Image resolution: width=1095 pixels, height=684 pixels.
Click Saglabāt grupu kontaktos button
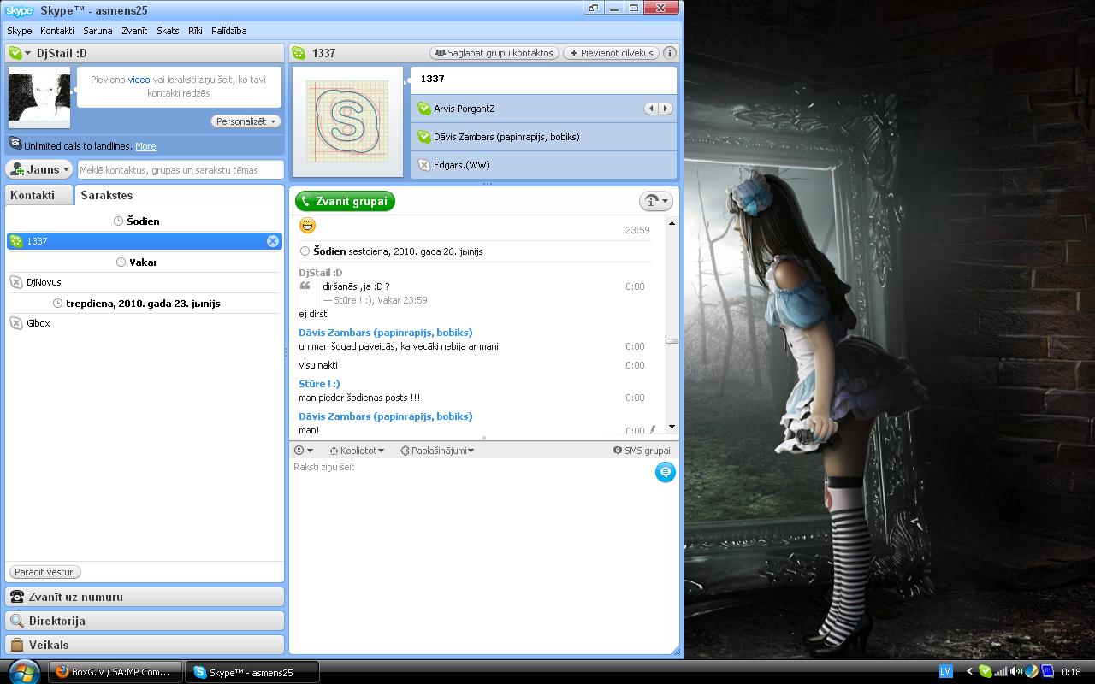(x=494, y=53)
